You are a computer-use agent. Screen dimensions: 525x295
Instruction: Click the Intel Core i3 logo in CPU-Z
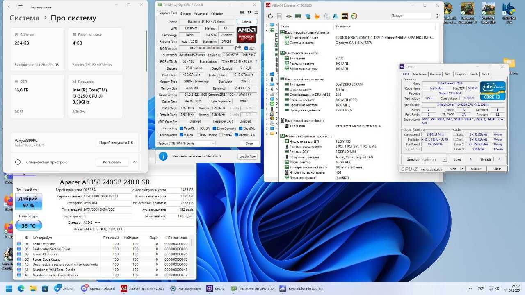pyautogui.click(x=493, y=91)
